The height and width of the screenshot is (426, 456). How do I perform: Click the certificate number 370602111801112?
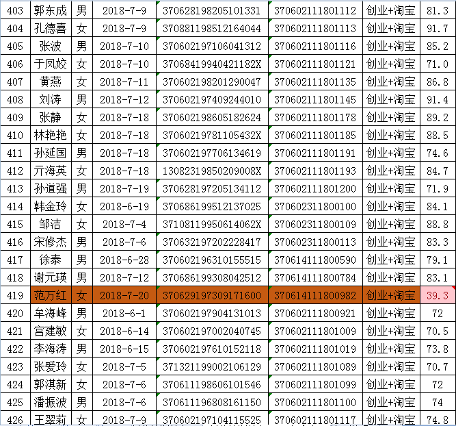point(315,11)
